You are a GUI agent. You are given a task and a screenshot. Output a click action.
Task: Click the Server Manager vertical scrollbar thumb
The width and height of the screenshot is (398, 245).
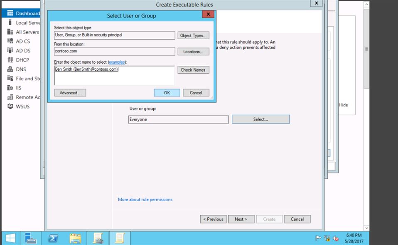(x=366, y=49)
